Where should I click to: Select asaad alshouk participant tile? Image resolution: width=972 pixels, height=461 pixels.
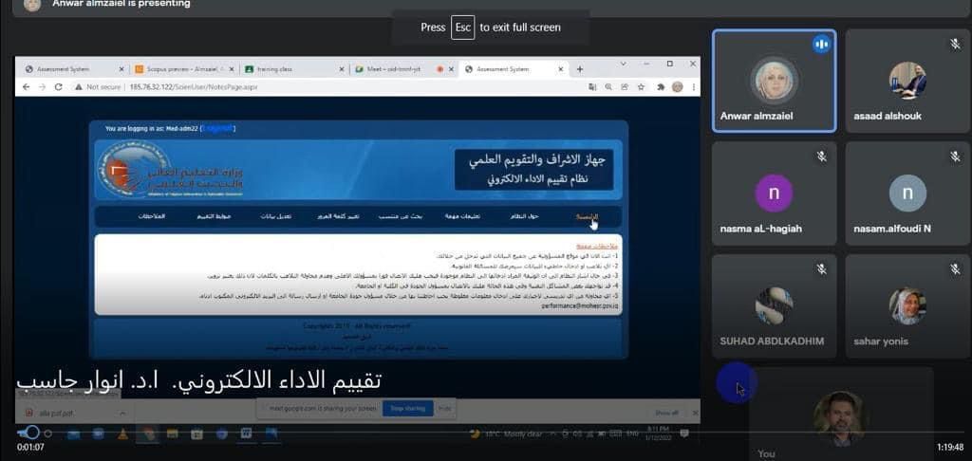click(x=907, y=82)
